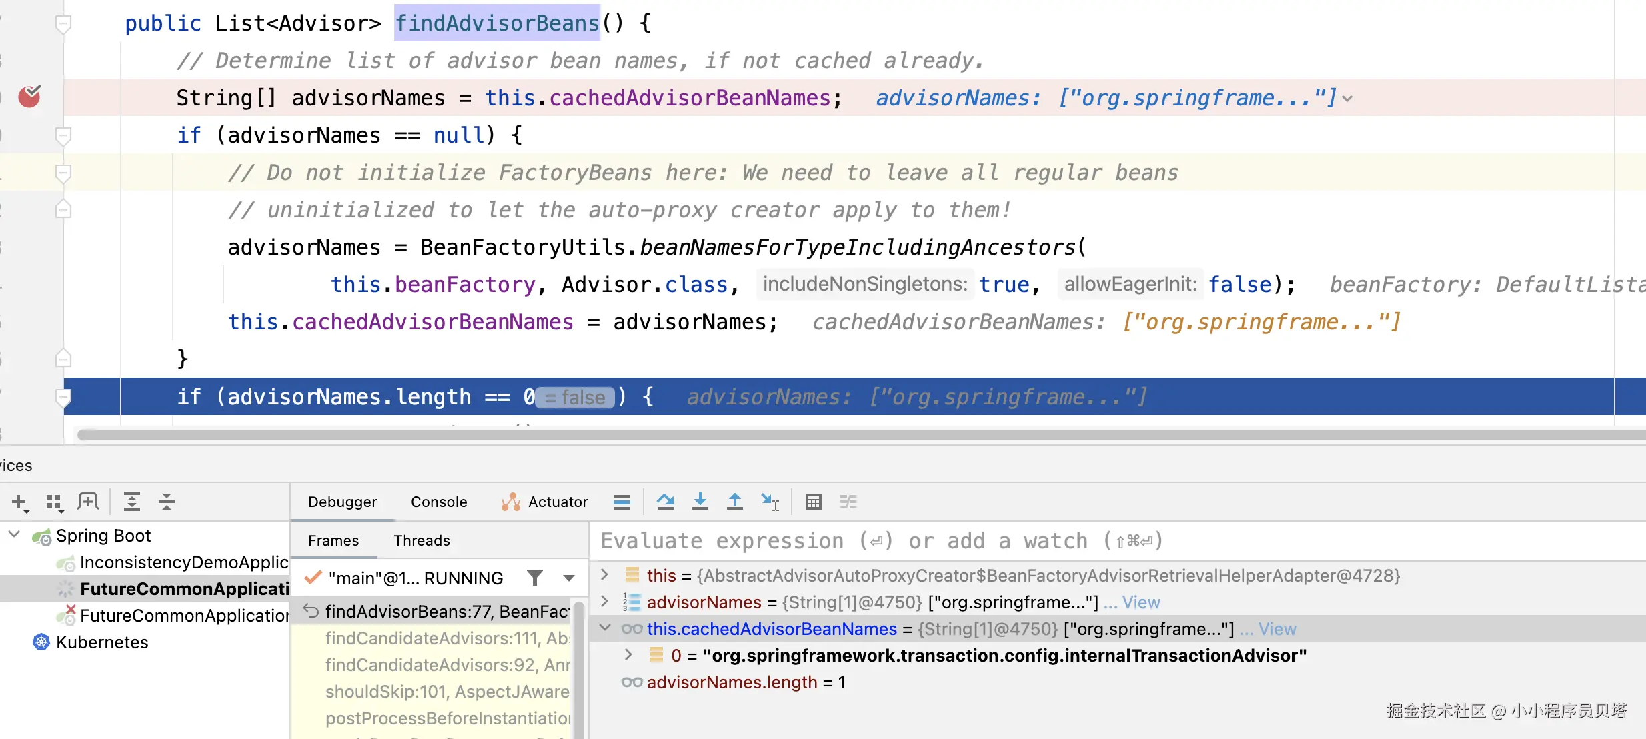Click Collapse All in Services toolbar
The width and height of the screenshot is (1646, 739).
(x=167, y=502)
